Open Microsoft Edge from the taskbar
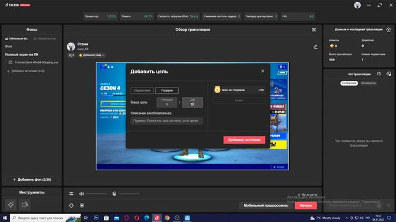Image resolution: width=396 pixels, height=222 pixels. 147,218
